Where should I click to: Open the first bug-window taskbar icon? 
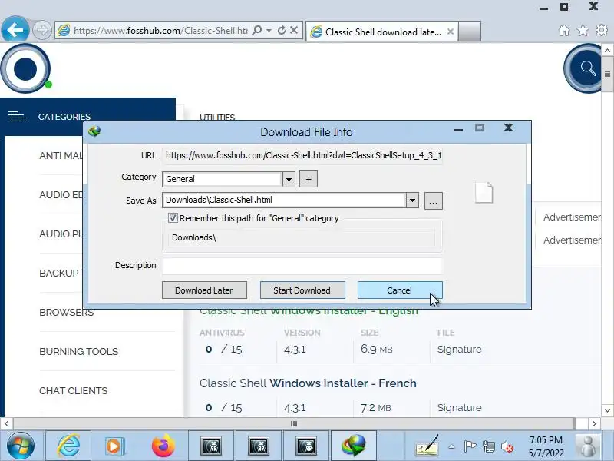(211, 446)
